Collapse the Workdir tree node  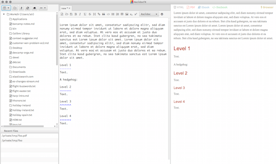click(4, 14)
